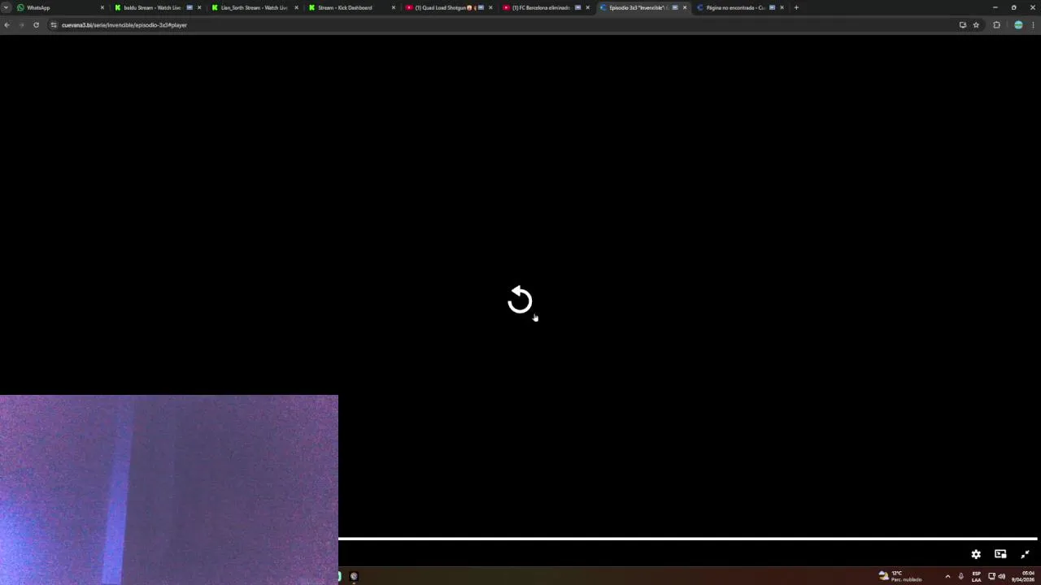
Task: Close the baldu Stream tab
Action: pos(199,7)
